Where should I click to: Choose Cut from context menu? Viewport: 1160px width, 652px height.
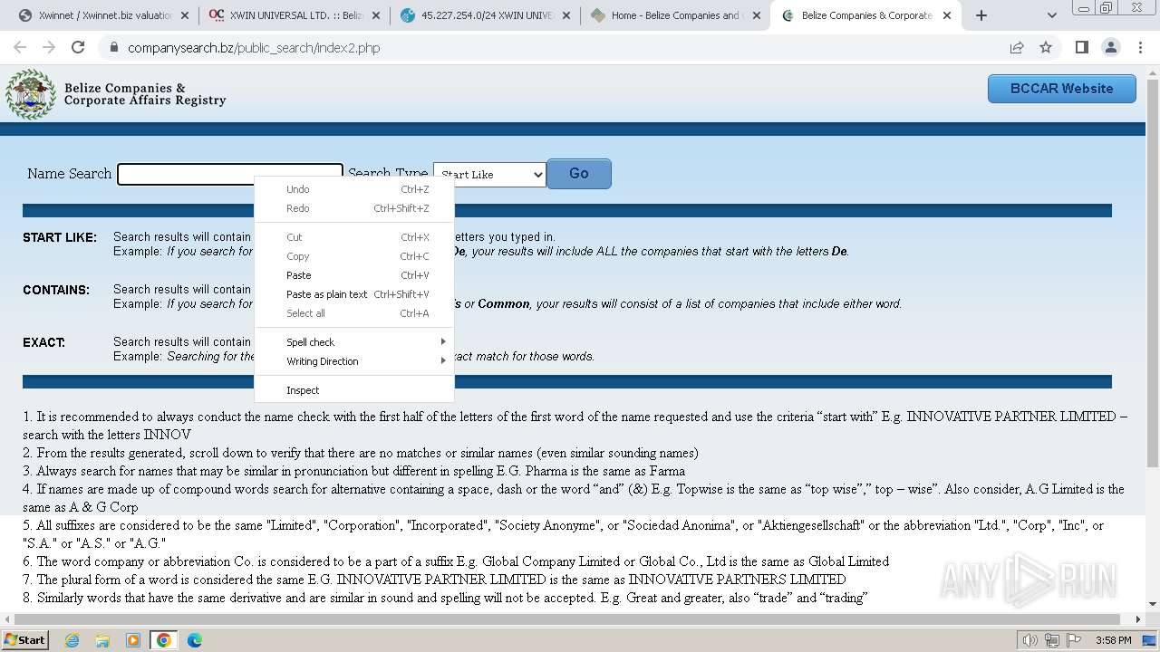tap(354, 237)
